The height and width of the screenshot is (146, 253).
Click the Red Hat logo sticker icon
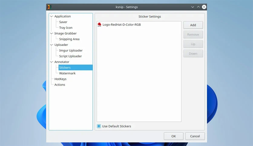click(99, 24)
